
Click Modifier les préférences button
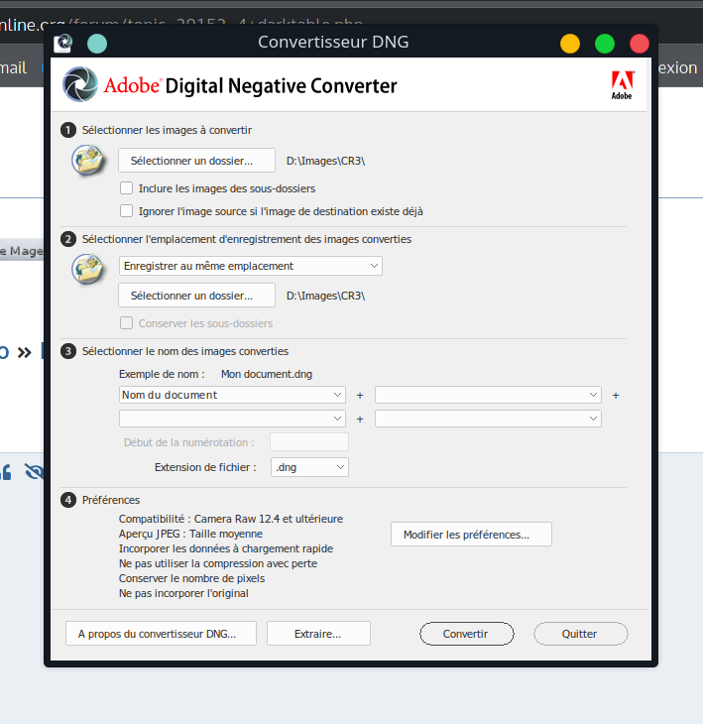pos(471,535)
